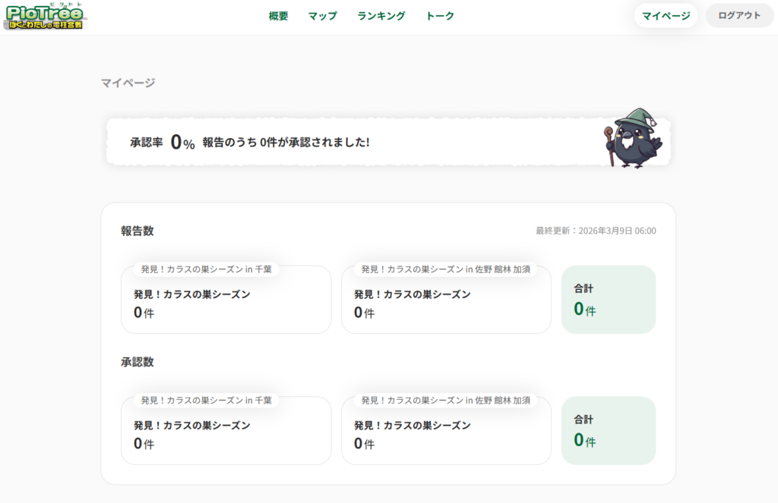Click the green 合計 box under 承認数
The image size is (778, 503).
pyautogui.click(x=609, y=430)
